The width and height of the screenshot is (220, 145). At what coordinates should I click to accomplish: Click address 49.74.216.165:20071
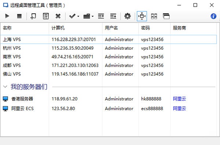[72, 57]
